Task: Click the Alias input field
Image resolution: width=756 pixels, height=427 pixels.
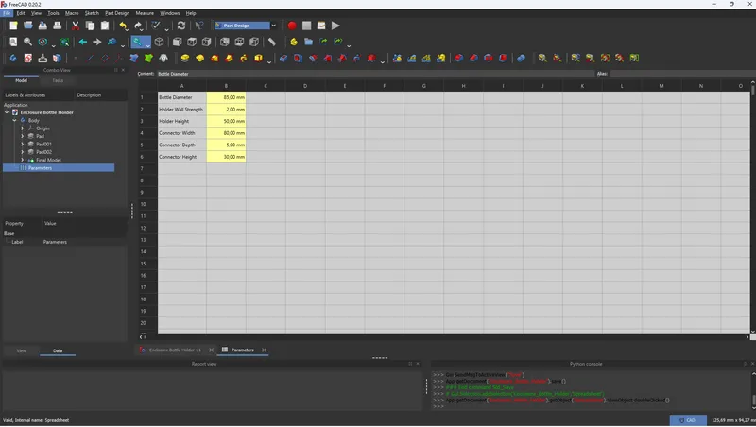Action: tap(681, 74)
